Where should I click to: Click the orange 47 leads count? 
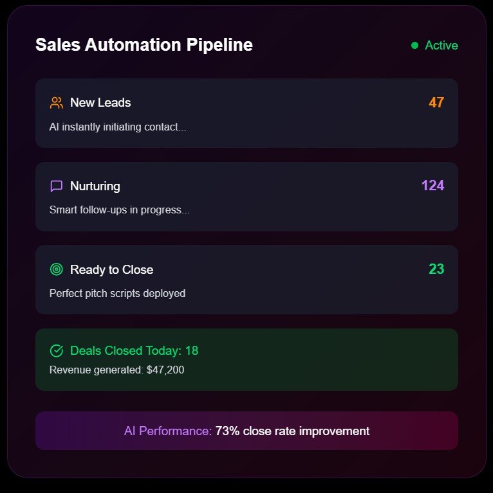pos(436,103)
